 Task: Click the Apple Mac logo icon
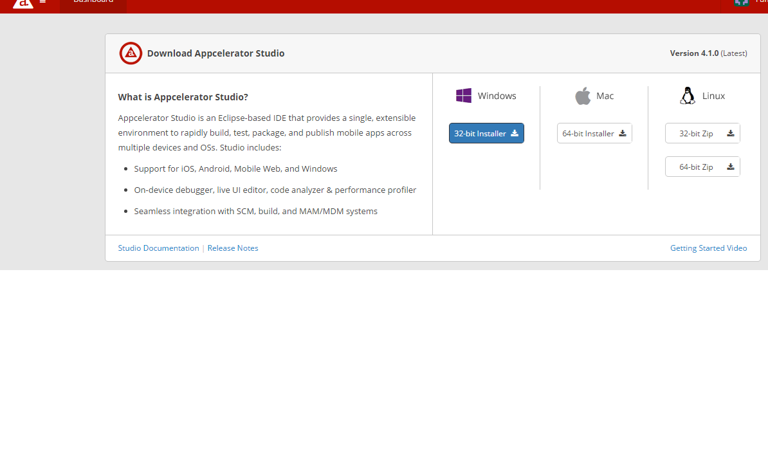[x=583, y=95]
